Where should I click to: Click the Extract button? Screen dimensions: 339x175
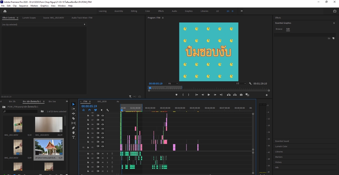(x=235, y=95)
